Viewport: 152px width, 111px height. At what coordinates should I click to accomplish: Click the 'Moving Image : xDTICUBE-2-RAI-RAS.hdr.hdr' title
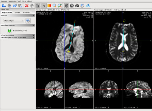coord(53,10)
